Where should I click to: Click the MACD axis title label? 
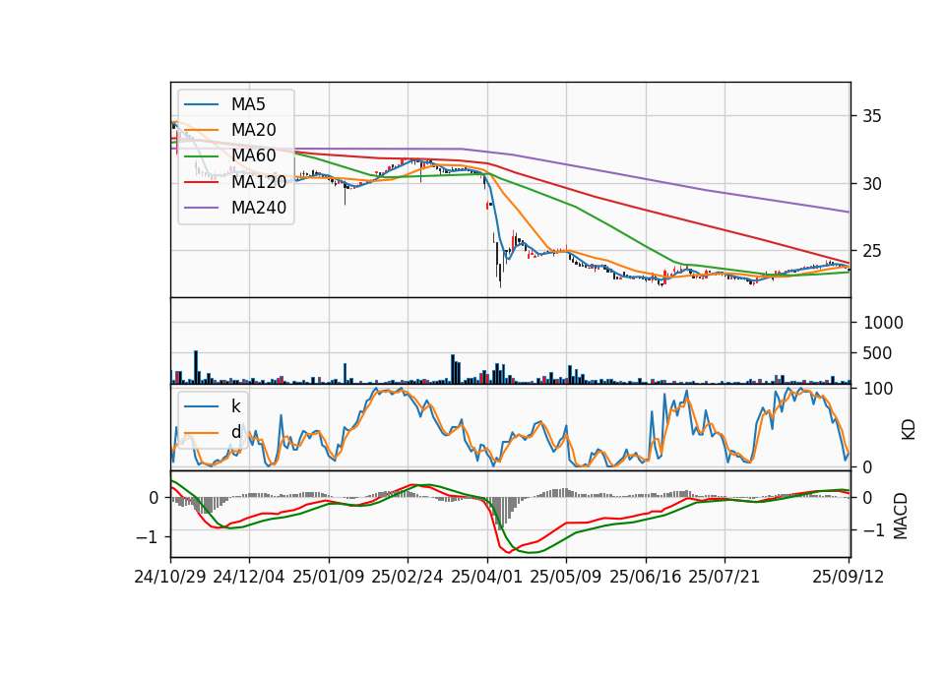tap(901, 516)
